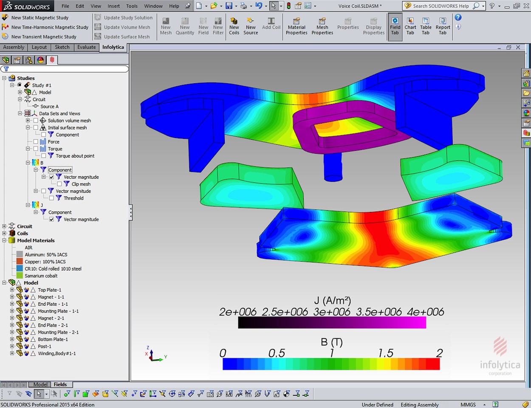This screenshot has height=408, width=531.
Task: Switch to the Evaluate tab
Action: (x=87, y=47)
